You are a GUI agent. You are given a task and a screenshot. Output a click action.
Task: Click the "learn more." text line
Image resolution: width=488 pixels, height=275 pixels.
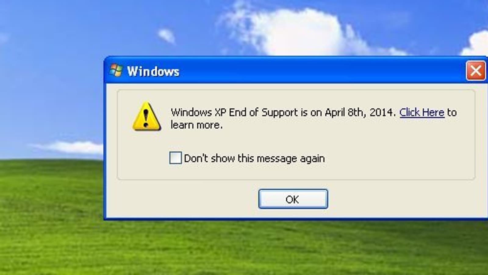197,125
